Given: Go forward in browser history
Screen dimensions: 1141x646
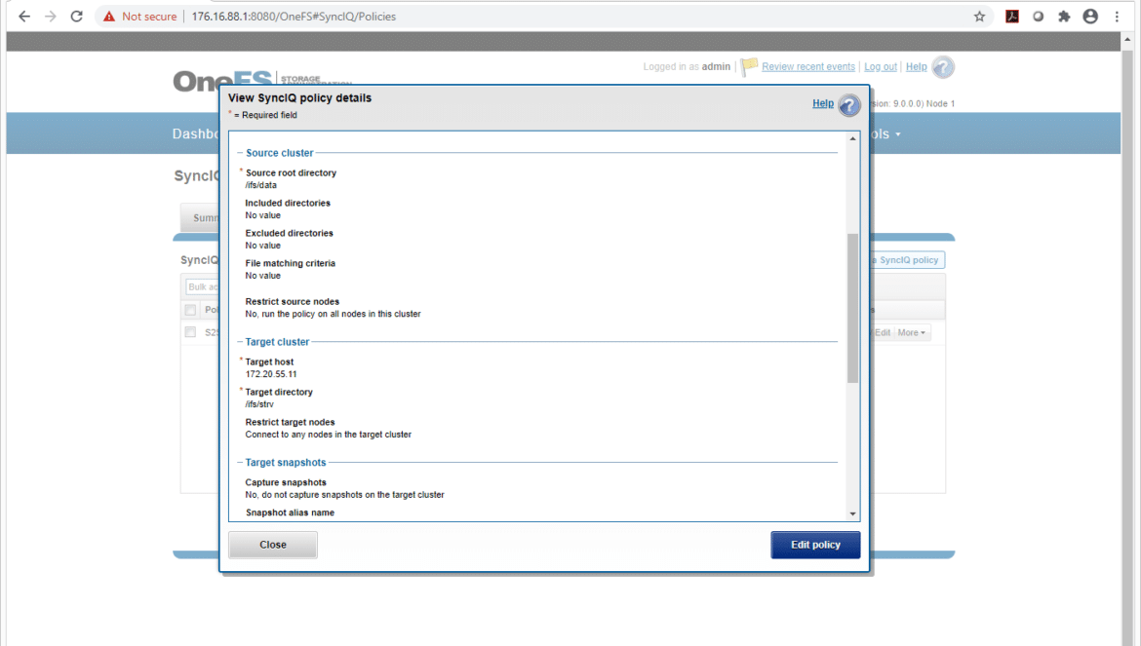Looking at the screenshot, I should [50, 16].
